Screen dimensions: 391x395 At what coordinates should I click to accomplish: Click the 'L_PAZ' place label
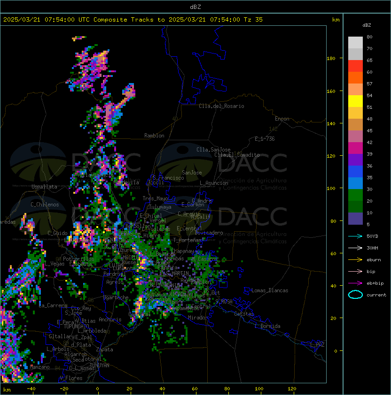[x=317, y=345]
